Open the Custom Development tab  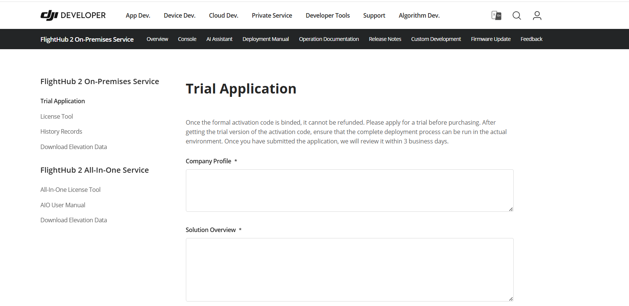click(x=436, y=39)
